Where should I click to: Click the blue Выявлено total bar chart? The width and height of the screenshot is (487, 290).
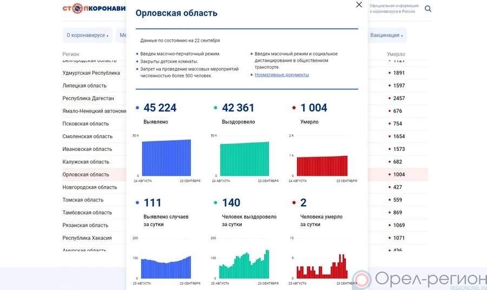point(166,157)
